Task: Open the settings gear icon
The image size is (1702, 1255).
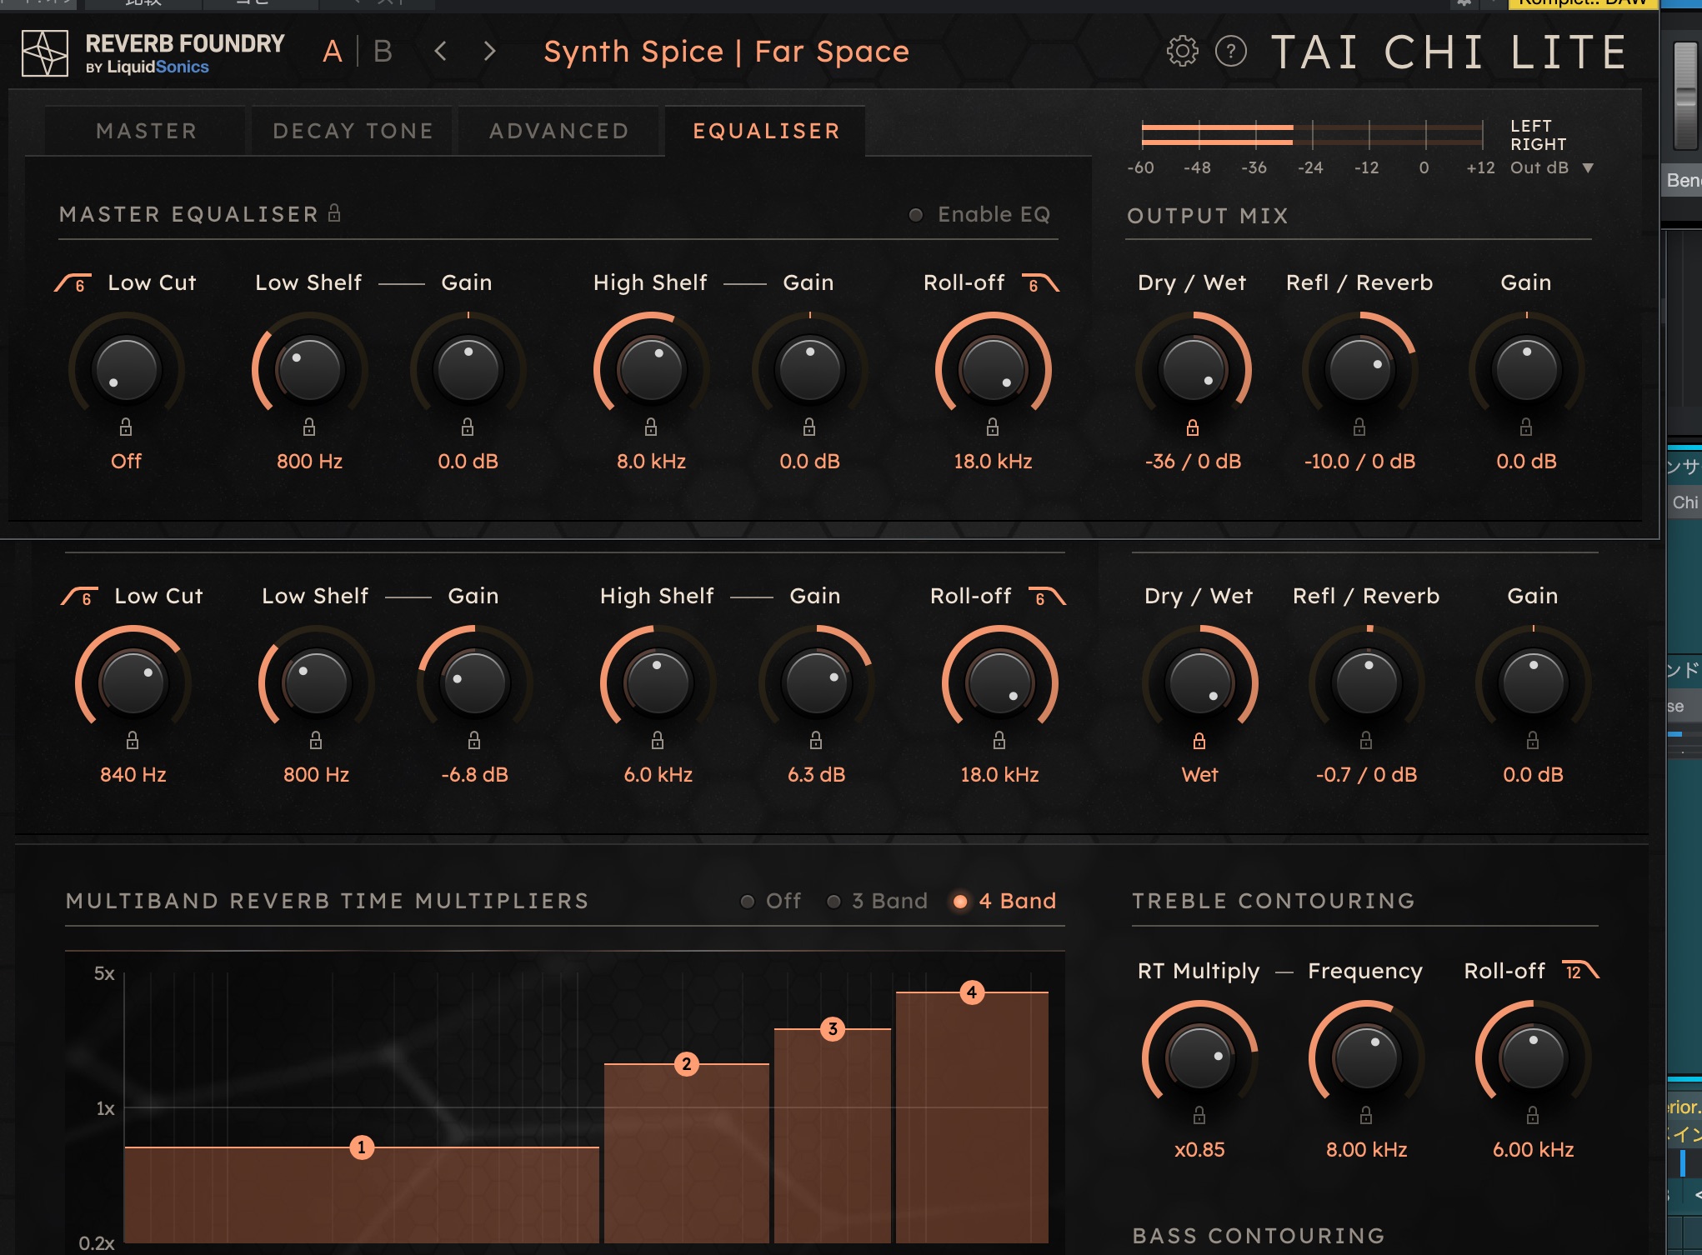Action: pyautogui.click(x=1182, y=52)
